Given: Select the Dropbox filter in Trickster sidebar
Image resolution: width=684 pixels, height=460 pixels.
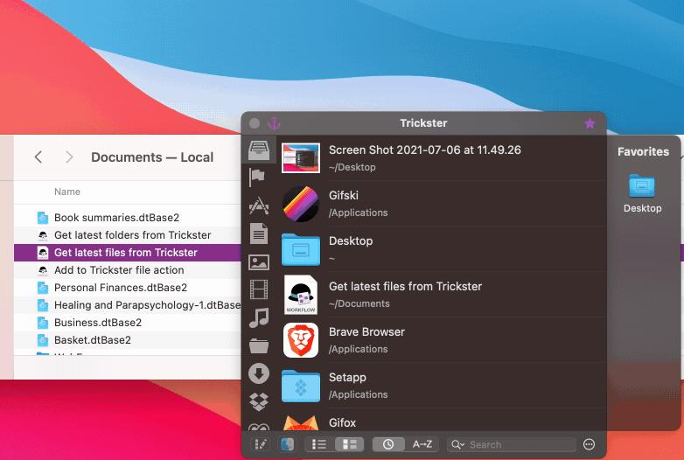Looking at the screenshot, I should click(x=259, y=401).
